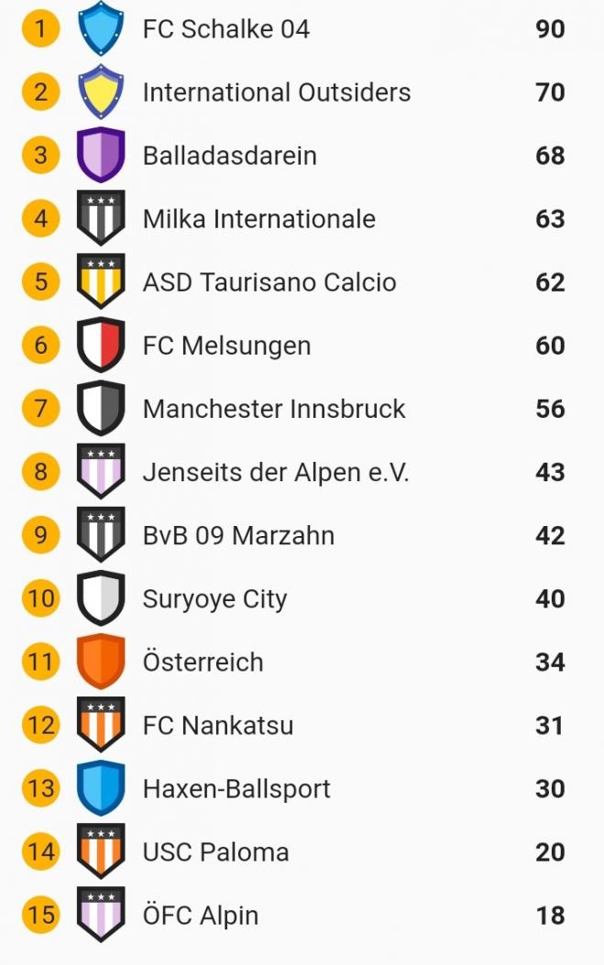Click Österreich orange shield crest
Image resolution: width=604 pixels, height=965 pixels.
click(x=101, y=662)
